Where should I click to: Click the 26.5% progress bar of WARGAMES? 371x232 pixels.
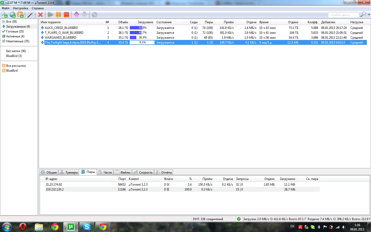coord(142,38)
